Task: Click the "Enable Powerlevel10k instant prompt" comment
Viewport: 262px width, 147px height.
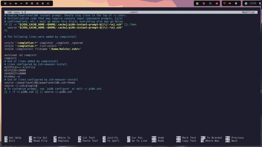Action: (x=65, y=16)
